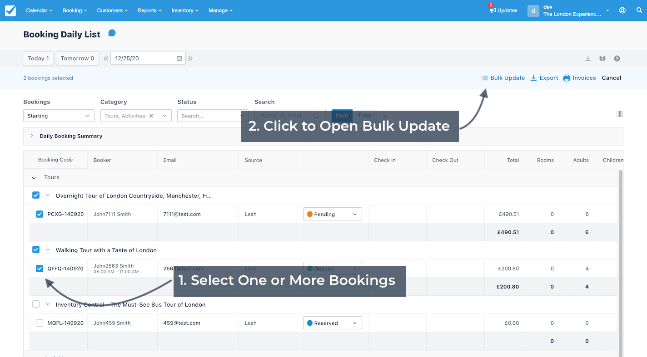The width and height of the screenshot is (647, 357).
Task: Click email 7111@test.com
Action: click(x=182, y=214)
